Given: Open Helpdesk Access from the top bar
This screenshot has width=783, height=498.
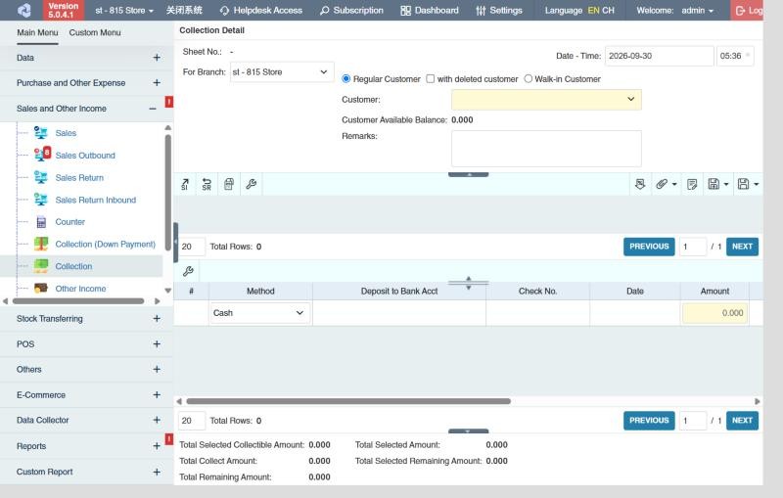Looking at the screenshot, I should point(260,10).
